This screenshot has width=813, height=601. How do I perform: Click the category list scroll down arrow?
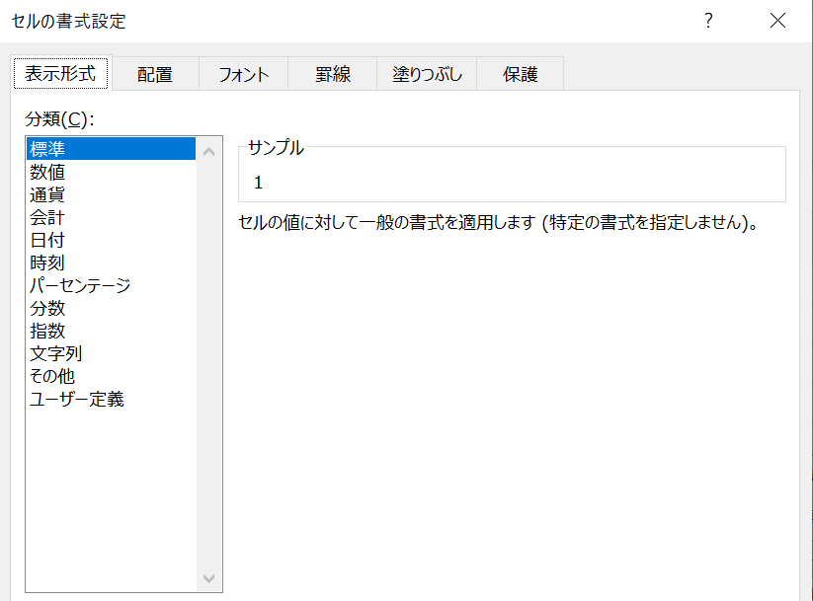tap(209, 578)
